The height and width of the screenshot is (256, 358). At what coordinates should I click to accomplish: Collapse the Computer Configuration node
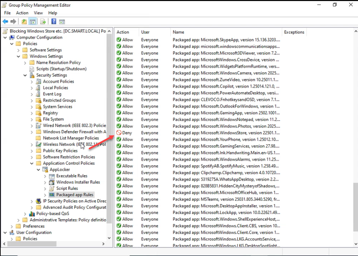[5, 37]
